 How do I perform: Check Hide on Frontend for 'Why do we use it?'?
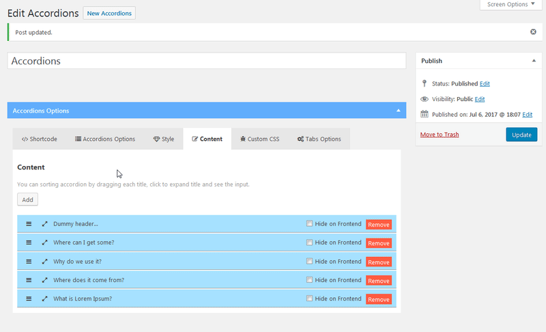310,261
